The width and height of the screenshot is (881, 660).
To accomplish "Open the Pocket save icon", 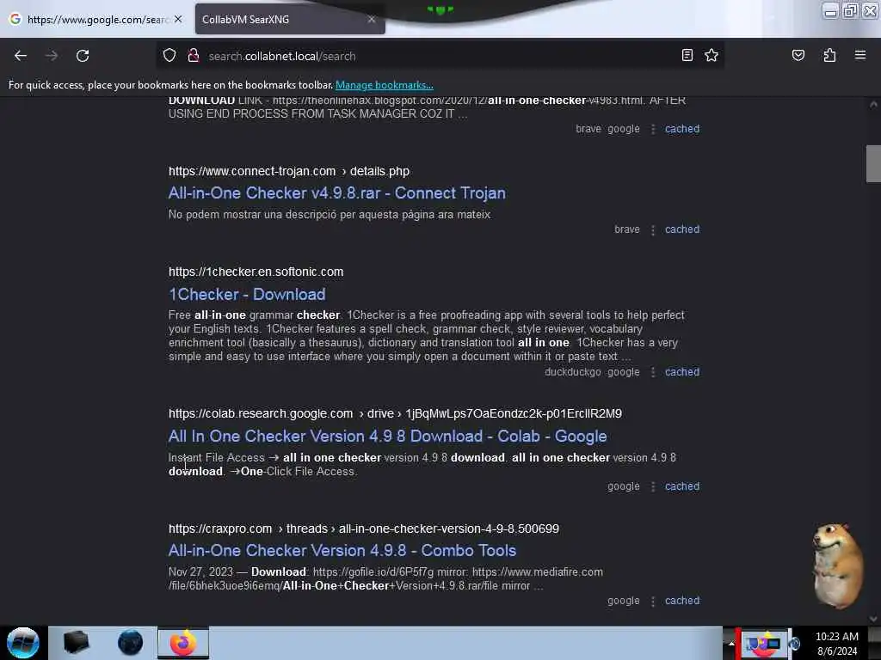I will (798, 55).
